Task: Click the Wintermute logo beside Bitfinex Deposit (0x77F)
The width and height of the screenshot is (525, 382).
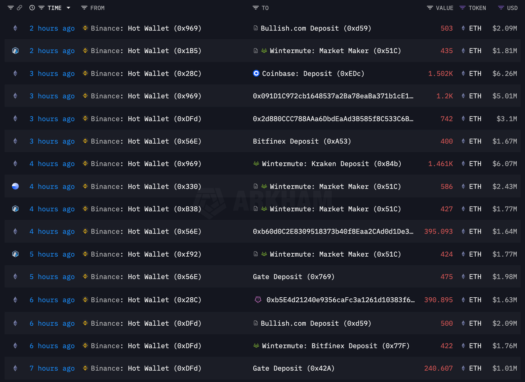Action: [x=256, y=346]
